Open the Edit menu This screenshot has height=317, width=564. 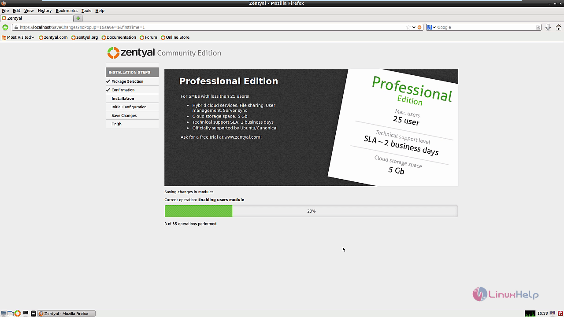pyautogui.click(x=16, y=11)
